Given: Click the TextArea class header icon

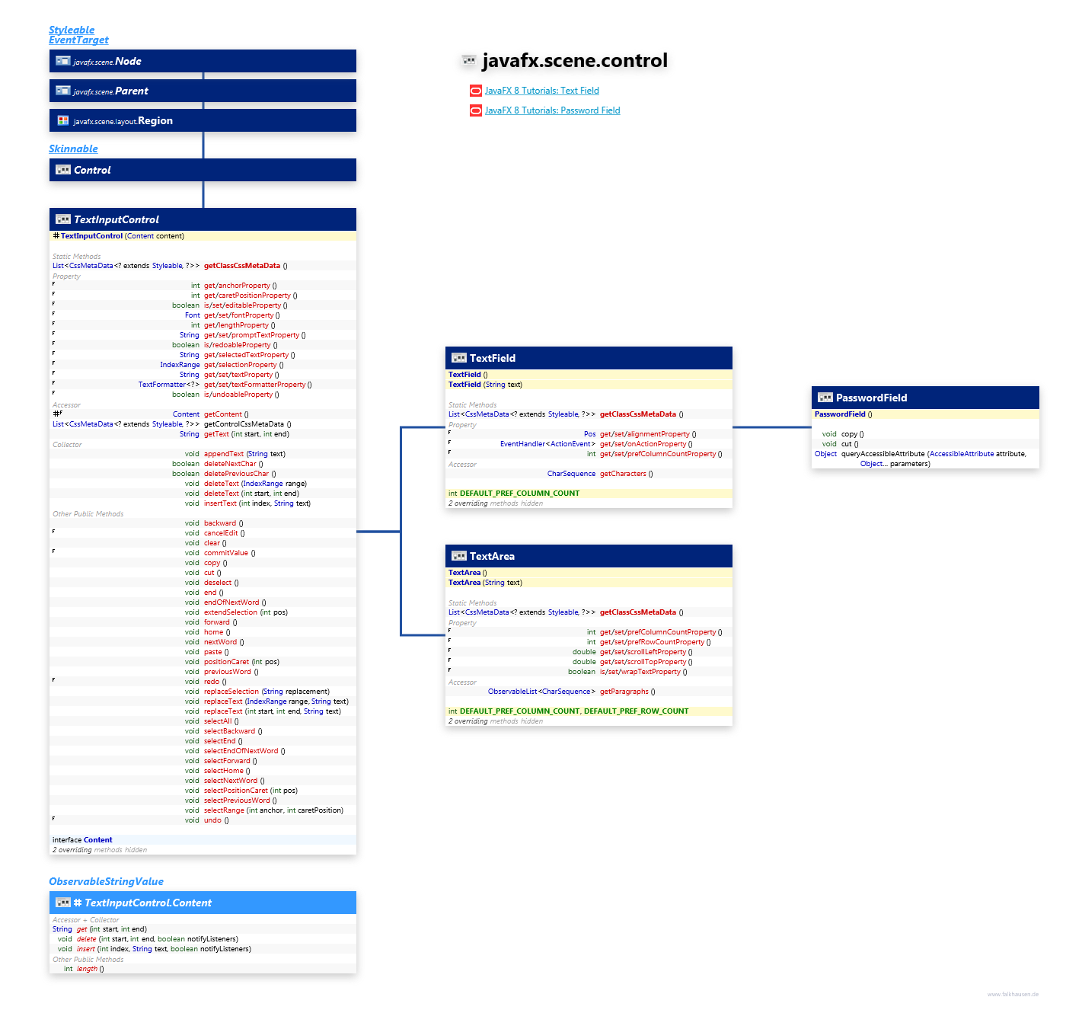Looking at the screenshot, I should [458, 556].
